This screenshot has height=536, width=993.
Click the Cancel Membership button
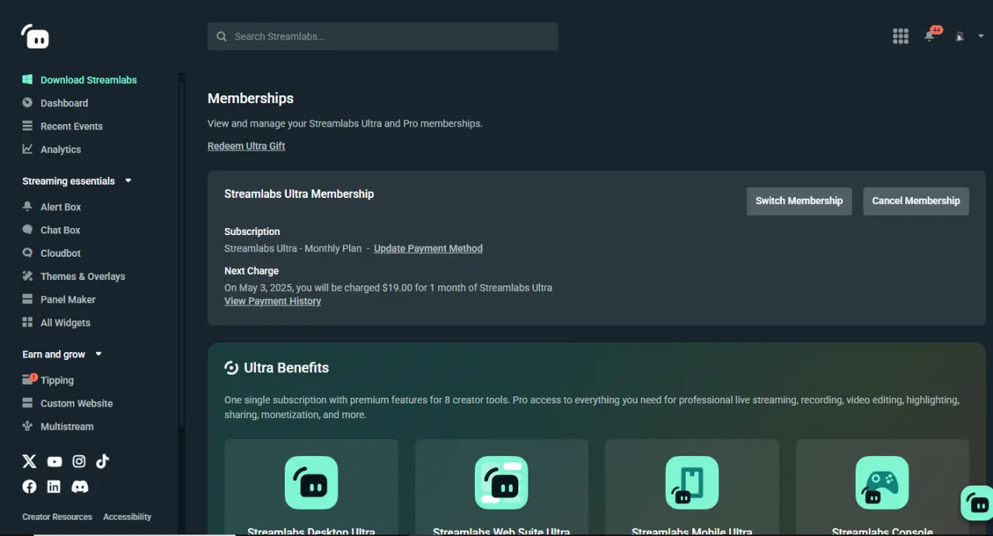coord(916,201)
